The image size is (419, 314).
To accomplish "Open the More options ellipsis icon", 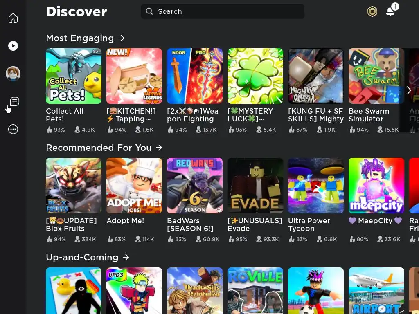I will (x=13, y=129).
